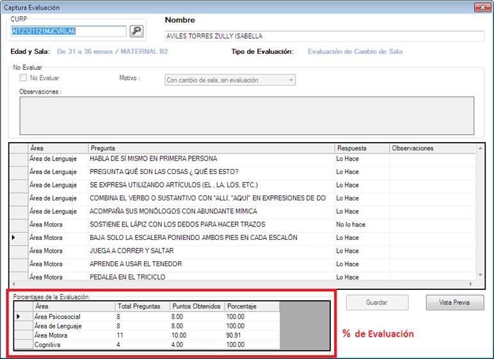
Task: Click row header of BAJA SOLO LA ESCALERA row
Action: click(19, 238)
